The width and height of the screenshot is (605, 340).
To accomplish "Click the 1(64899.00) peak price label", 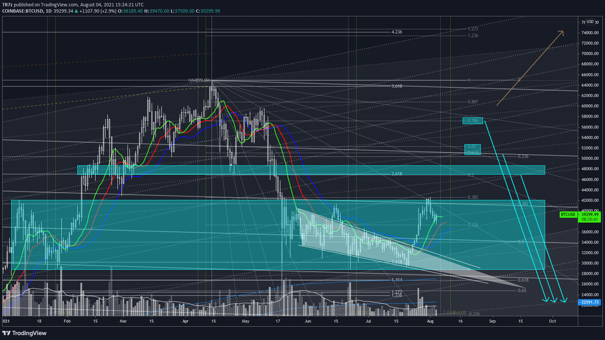I will [x=199, y=80].
